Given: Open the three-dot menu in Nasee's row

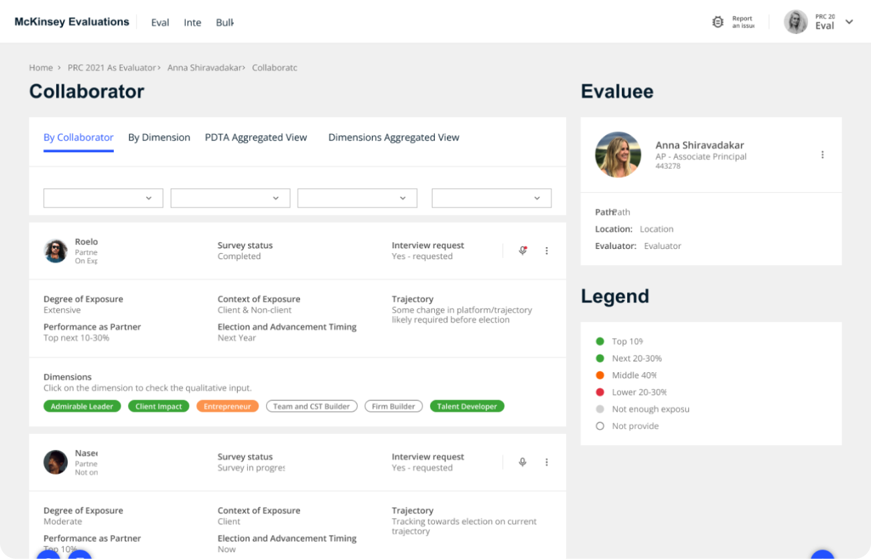Looking at the screenshot, I should click(x=547, y=462).
